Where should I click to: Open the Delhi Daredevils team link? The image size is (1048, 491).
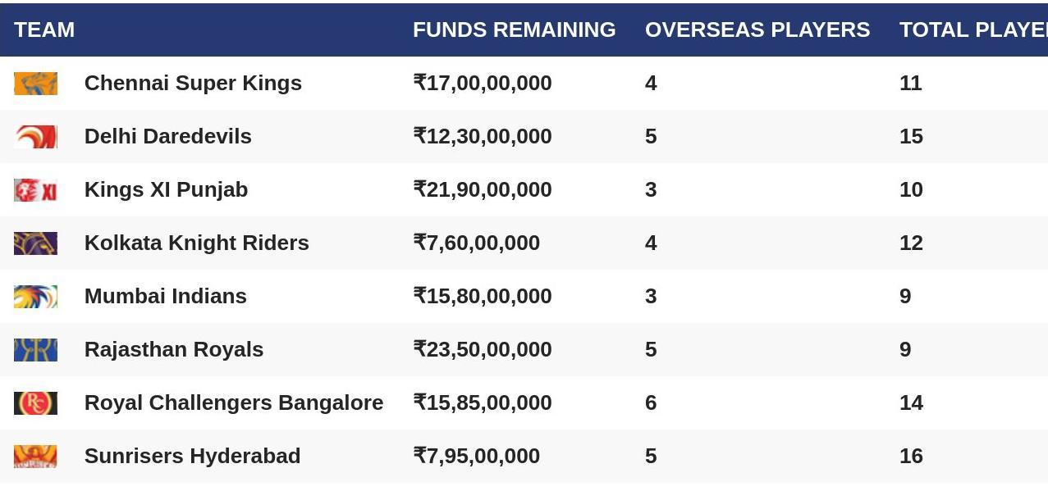click(168, 136)
